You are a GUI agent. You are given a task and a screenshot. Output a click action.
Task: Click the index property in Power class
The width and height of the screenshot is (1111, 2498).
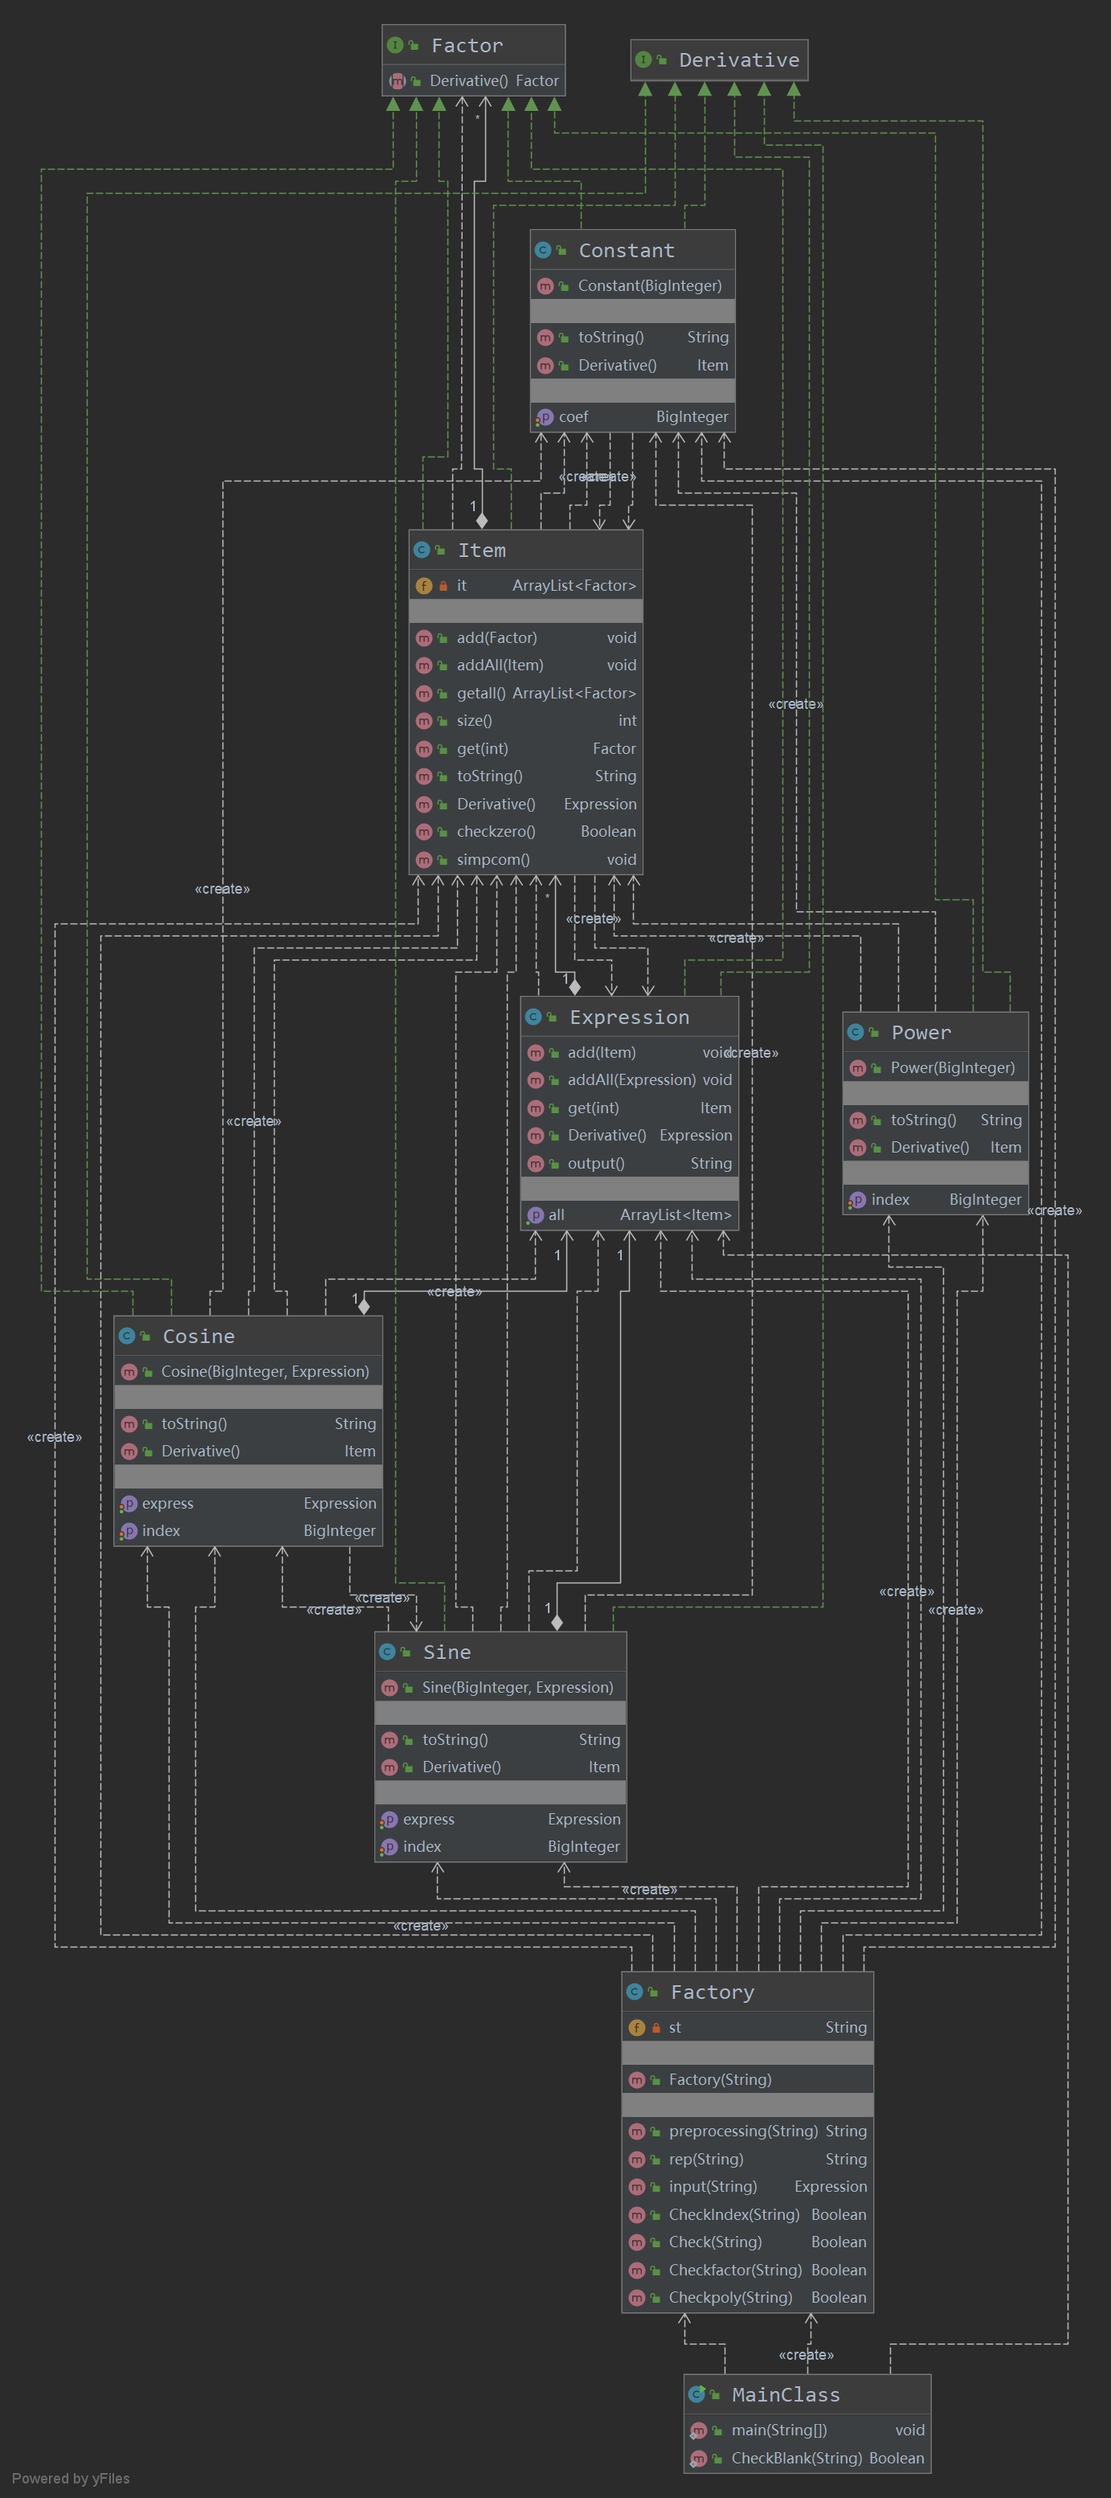pyautogui.click(x=936, y=1199)
